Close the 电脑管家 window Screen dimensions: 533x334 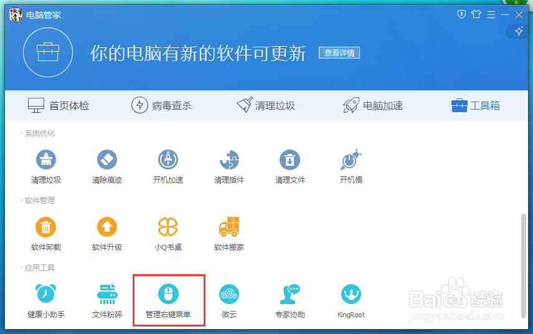[519, 14]
